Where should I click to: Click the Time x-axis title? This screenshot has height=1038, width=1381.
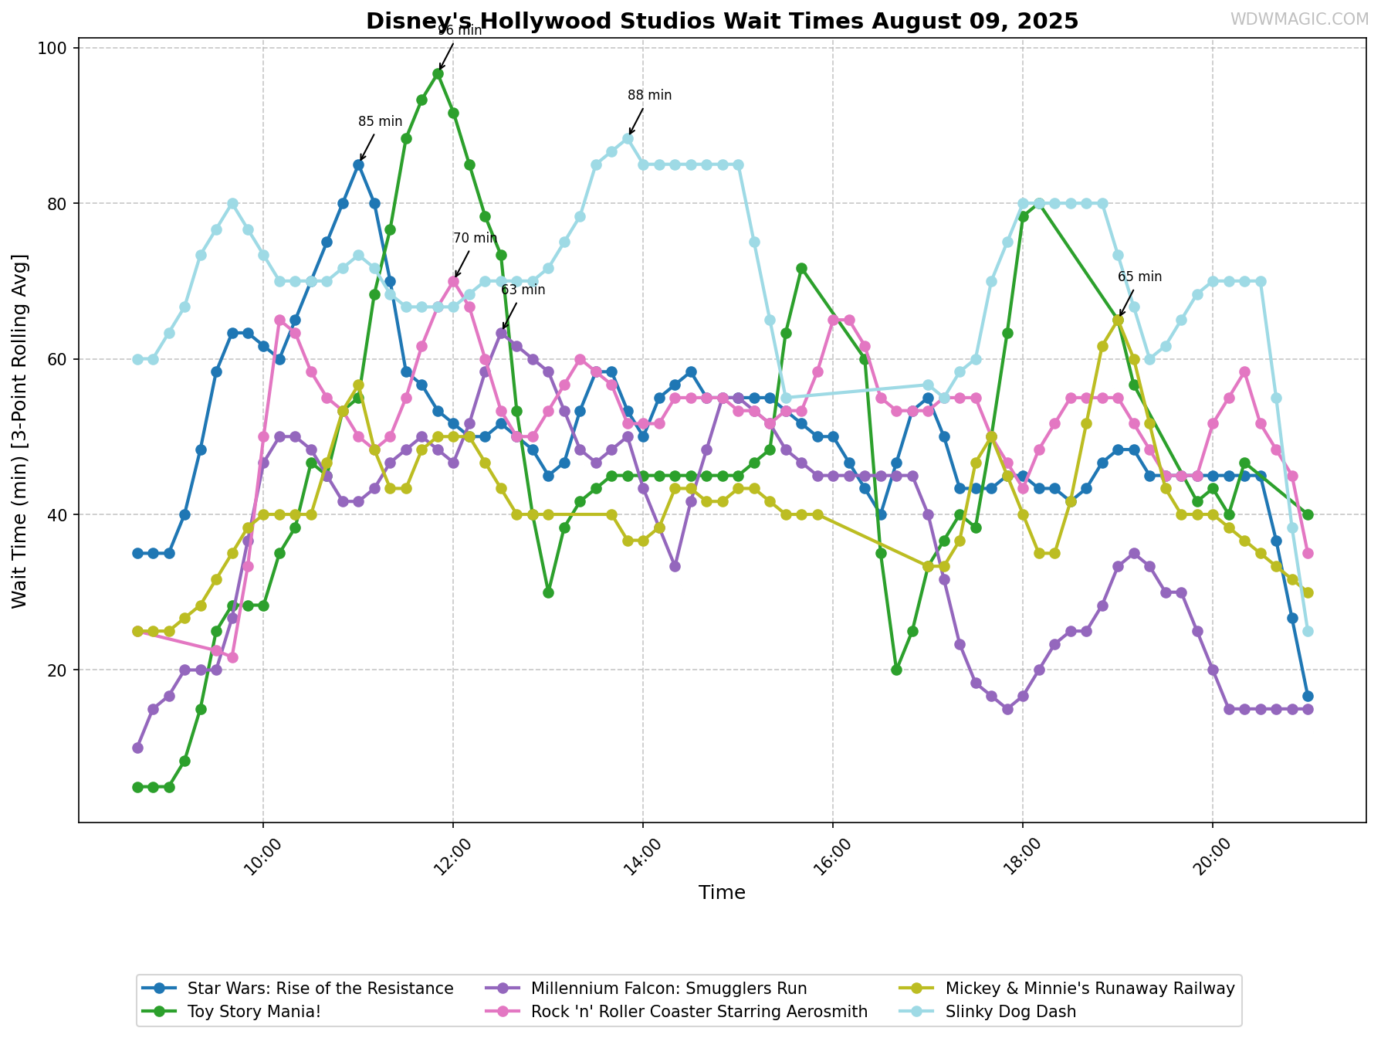click(722, 893)
